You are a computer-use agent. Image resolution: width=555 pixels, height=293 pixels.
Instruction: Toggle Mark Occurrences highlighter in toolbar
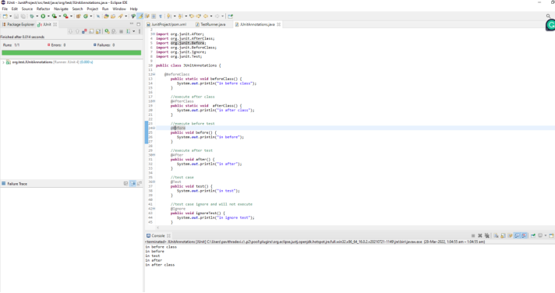(x=140, y=16)
